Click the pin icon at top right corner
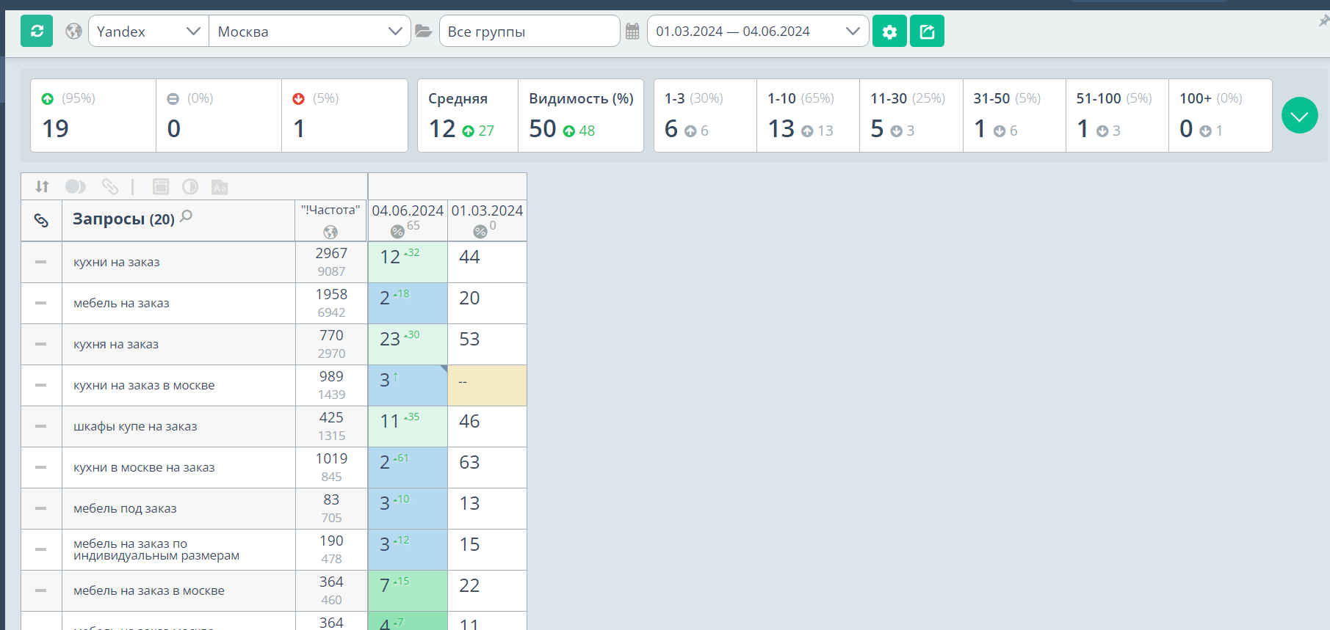 click(1323, 21)
